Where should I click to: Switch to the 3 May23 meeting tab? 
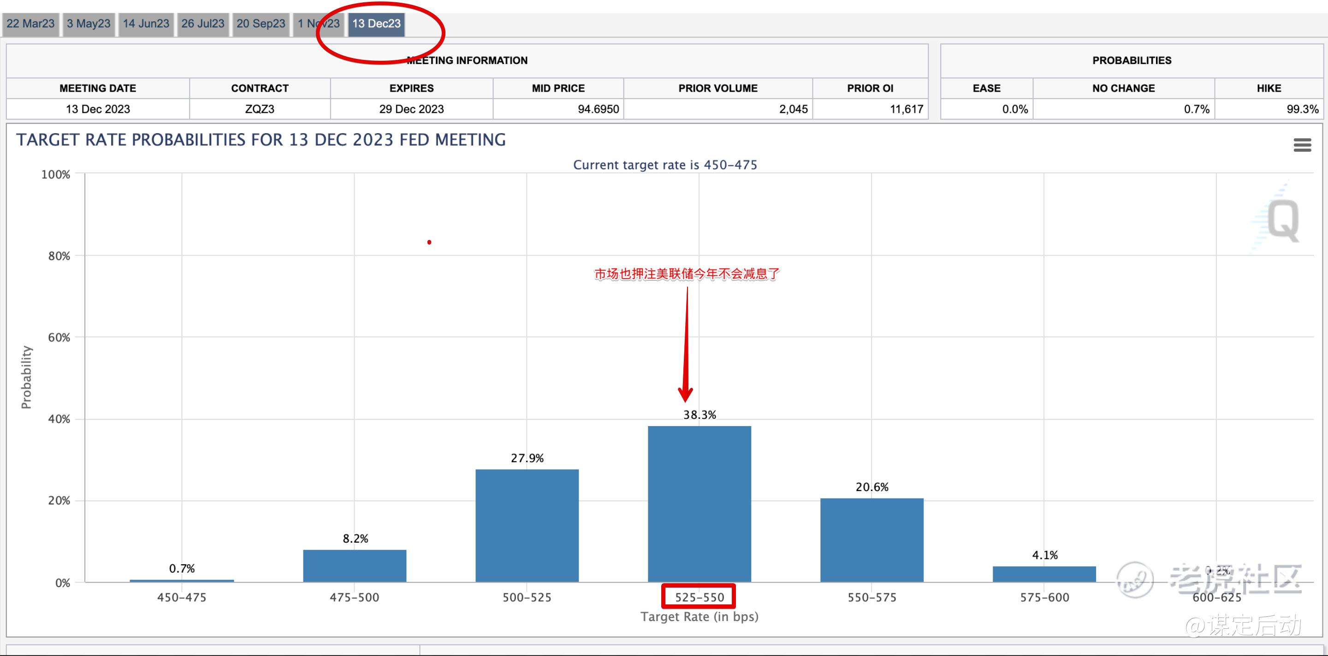89,23
